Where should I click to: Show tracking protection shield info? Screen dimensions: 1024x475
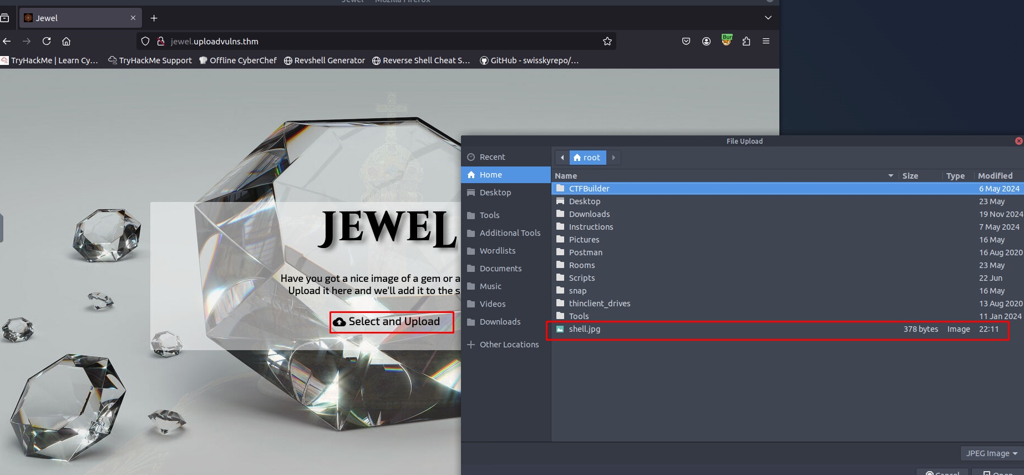[145, 41]
